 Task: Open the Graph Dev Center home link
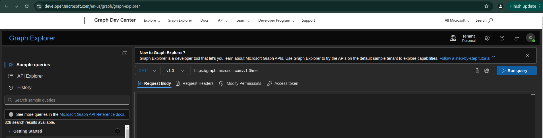[x=115, y=20]
